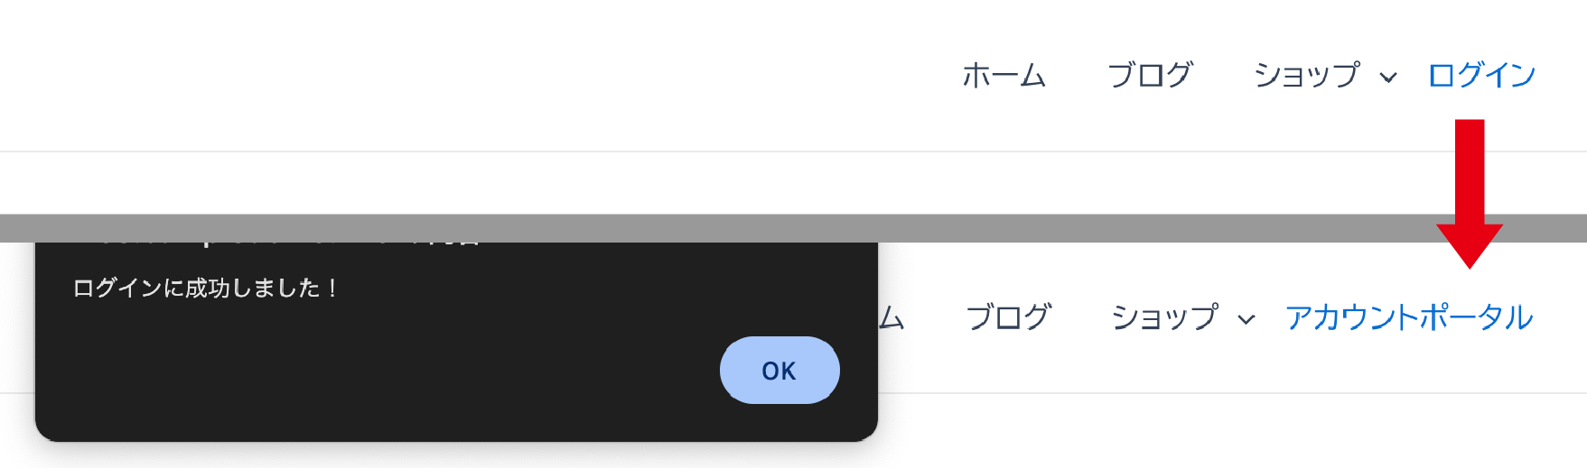Click the white band above gray divider

pos(793,183)
